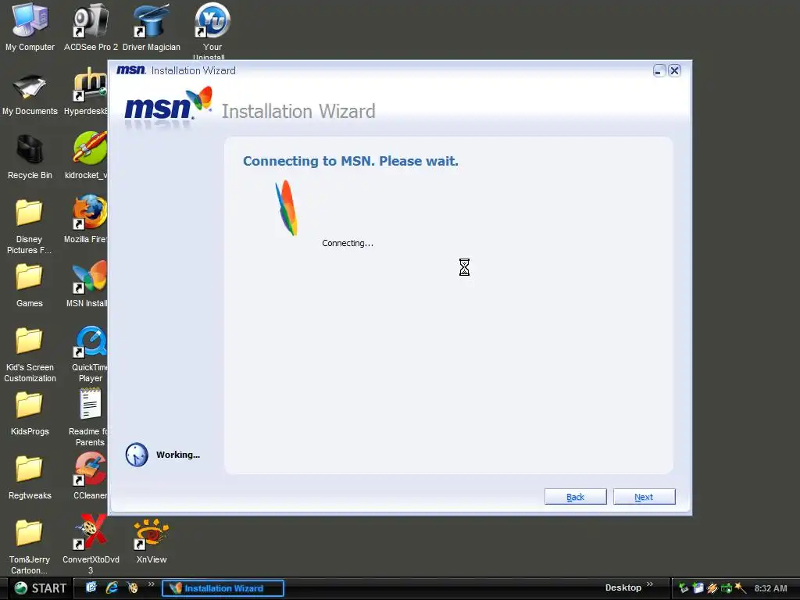Click the Desktop toolbar label
Screen dimensions: 800x600
click(x=623, y=587)
